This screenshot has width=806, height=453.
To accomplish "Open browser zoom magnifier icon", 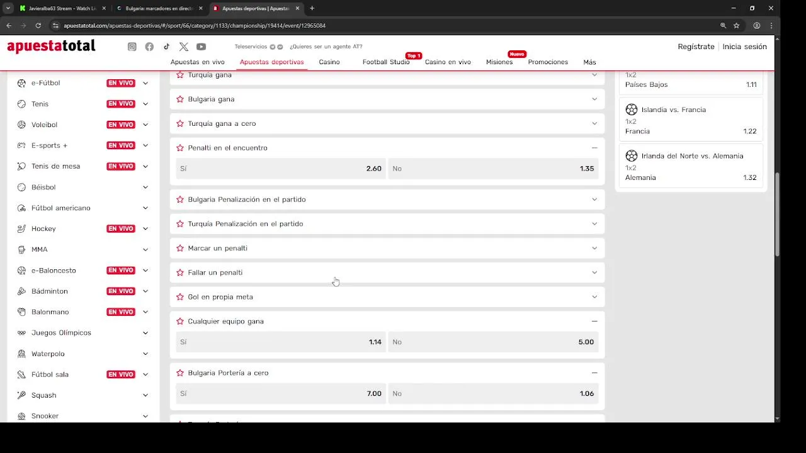I will [723, 25].
